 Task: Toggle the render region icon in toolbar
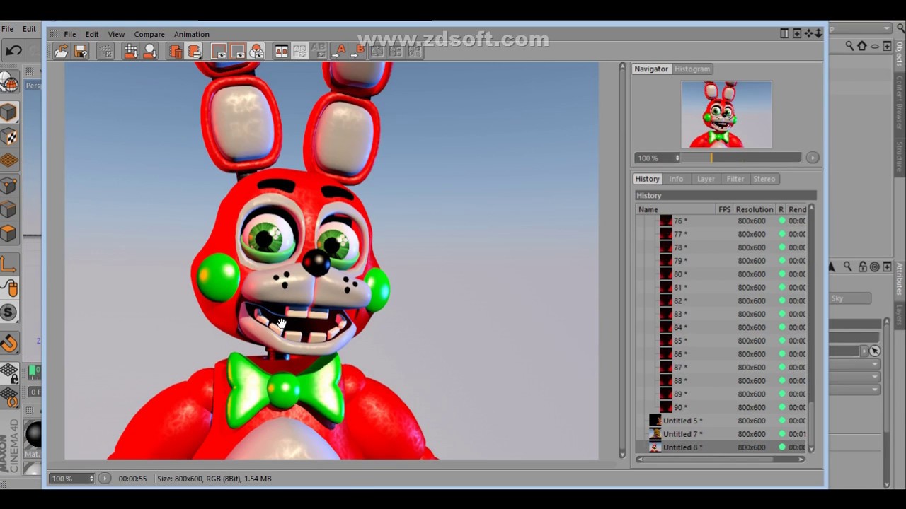point(105,51)
